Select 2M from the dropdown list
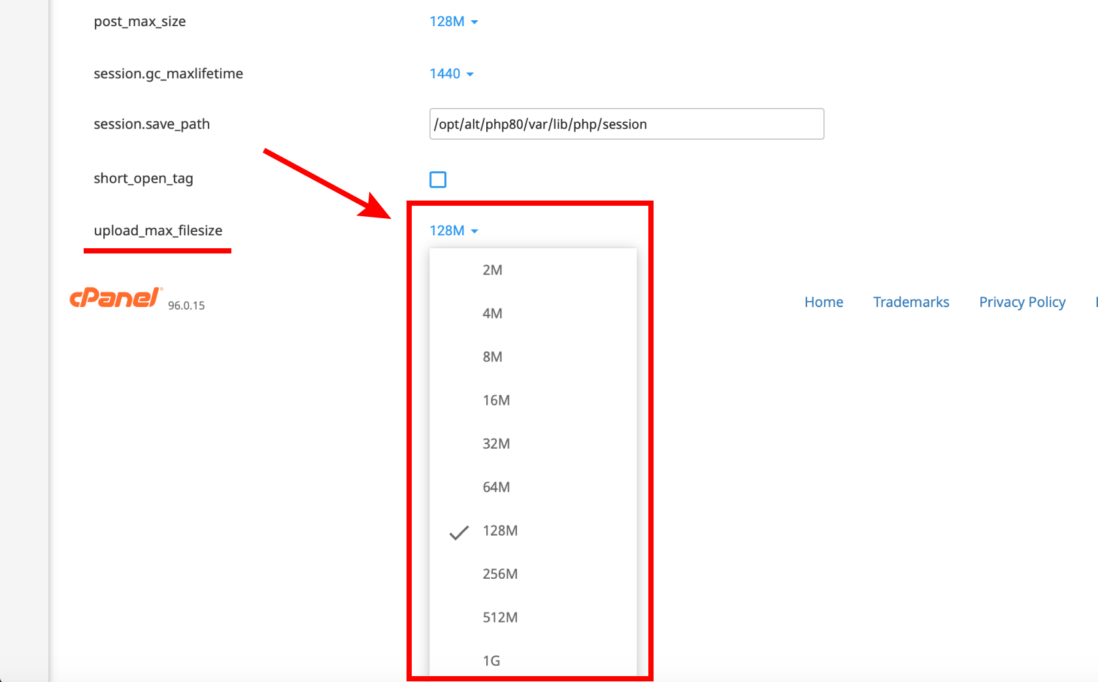 [533, 270]
